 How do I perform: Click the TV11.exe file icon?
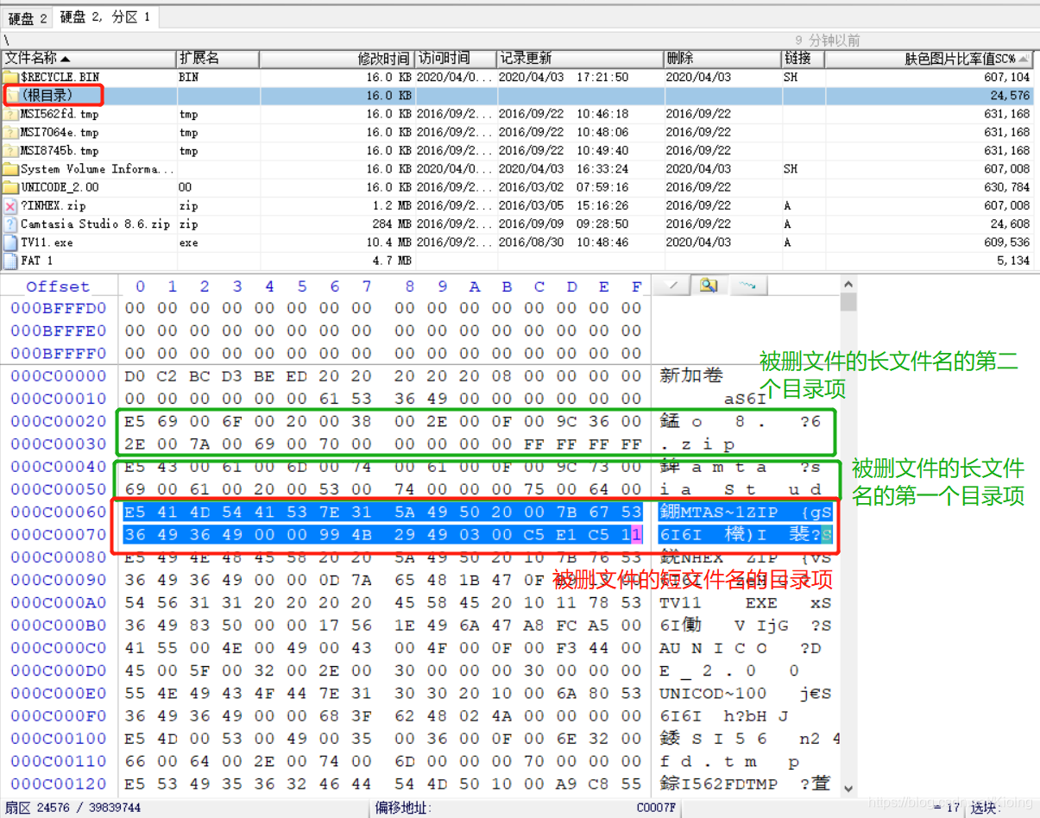pyautogui.click(x=10, y=242)
